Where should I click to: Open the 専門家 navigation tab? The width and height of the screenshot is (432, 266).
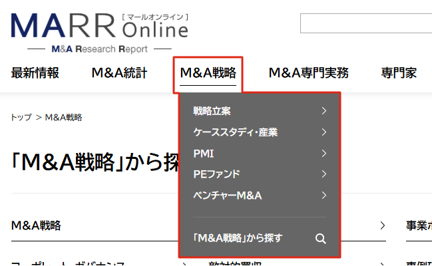(399, 73)
